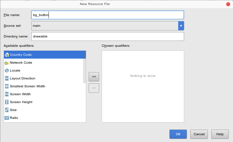
Task: Open the Help button
Action: tap(220, 134)
